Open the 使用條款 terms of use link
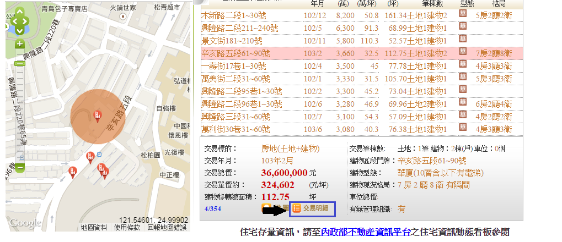Viewport: 562px width, 242px height. (x=126, y=227)
